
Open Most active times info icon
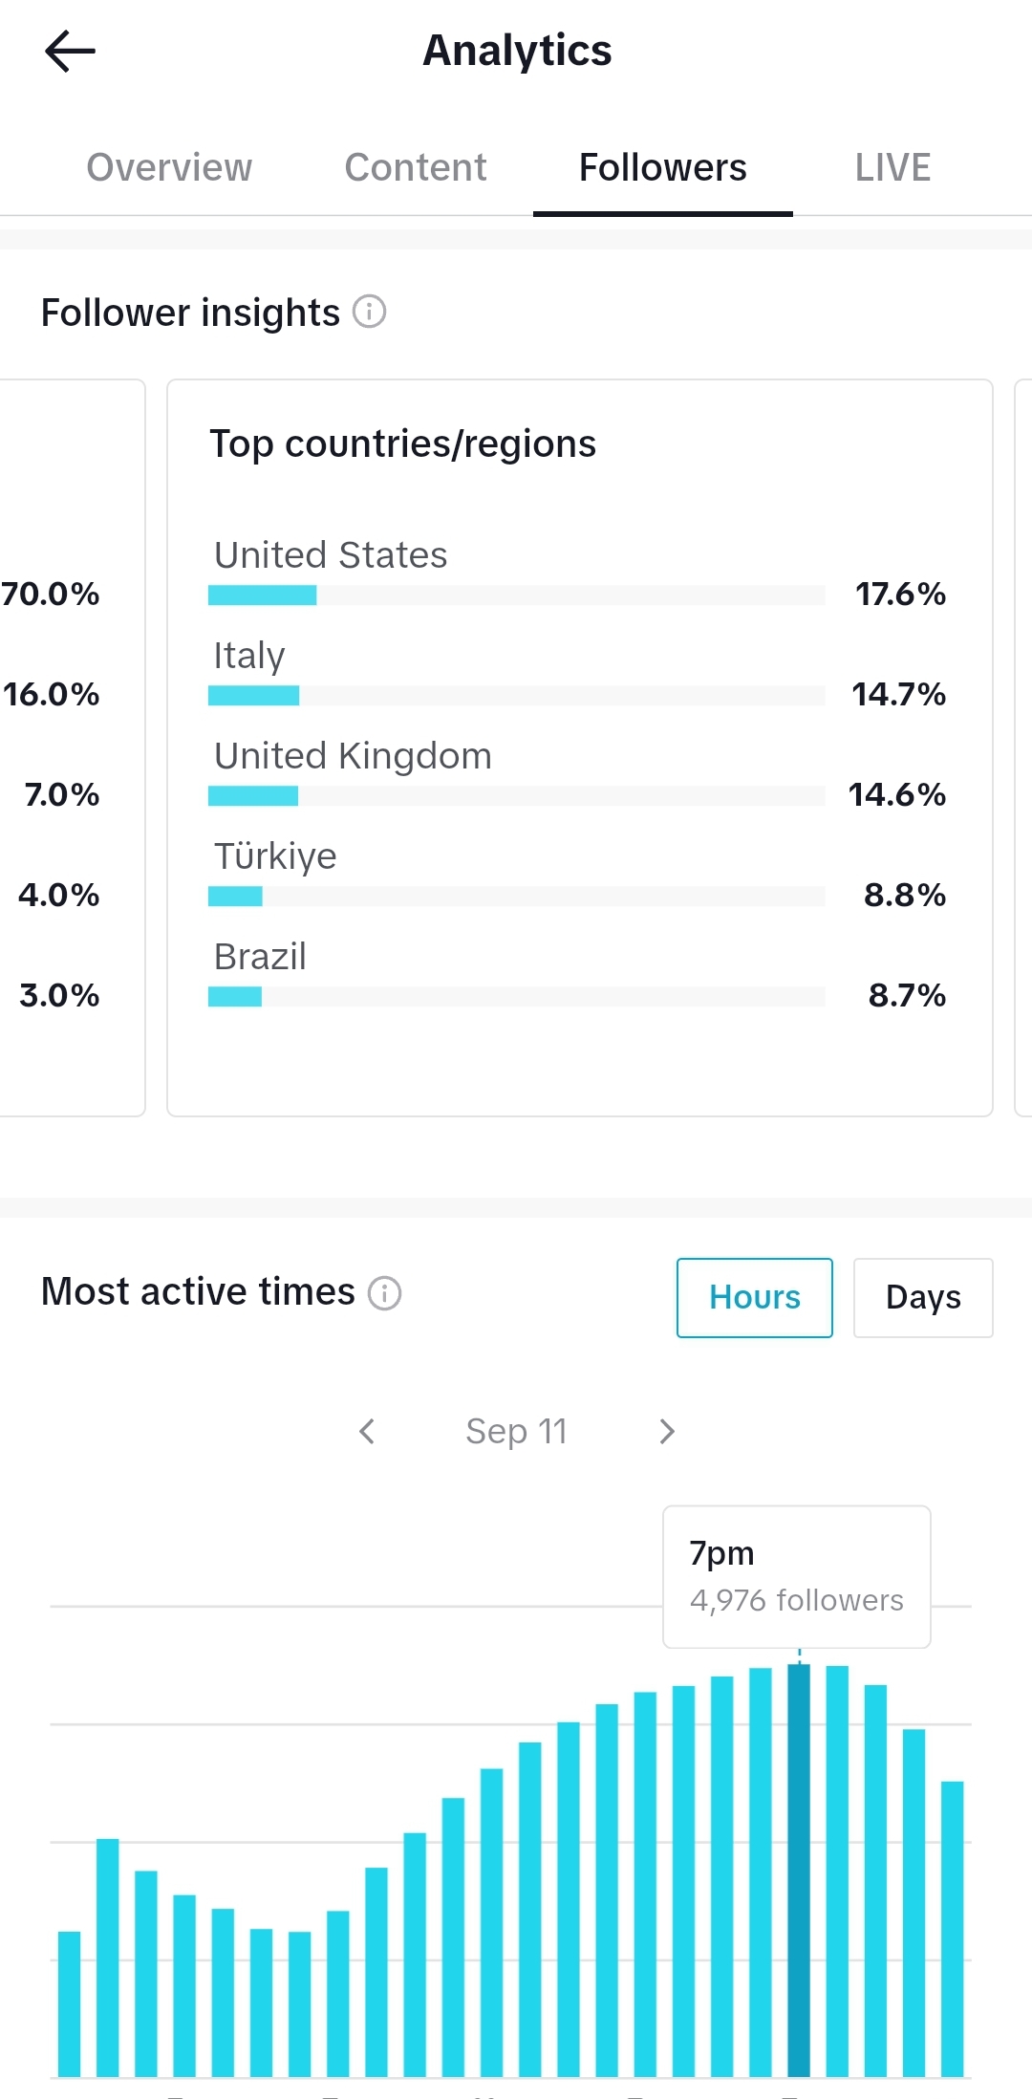tap(385, 1293)
